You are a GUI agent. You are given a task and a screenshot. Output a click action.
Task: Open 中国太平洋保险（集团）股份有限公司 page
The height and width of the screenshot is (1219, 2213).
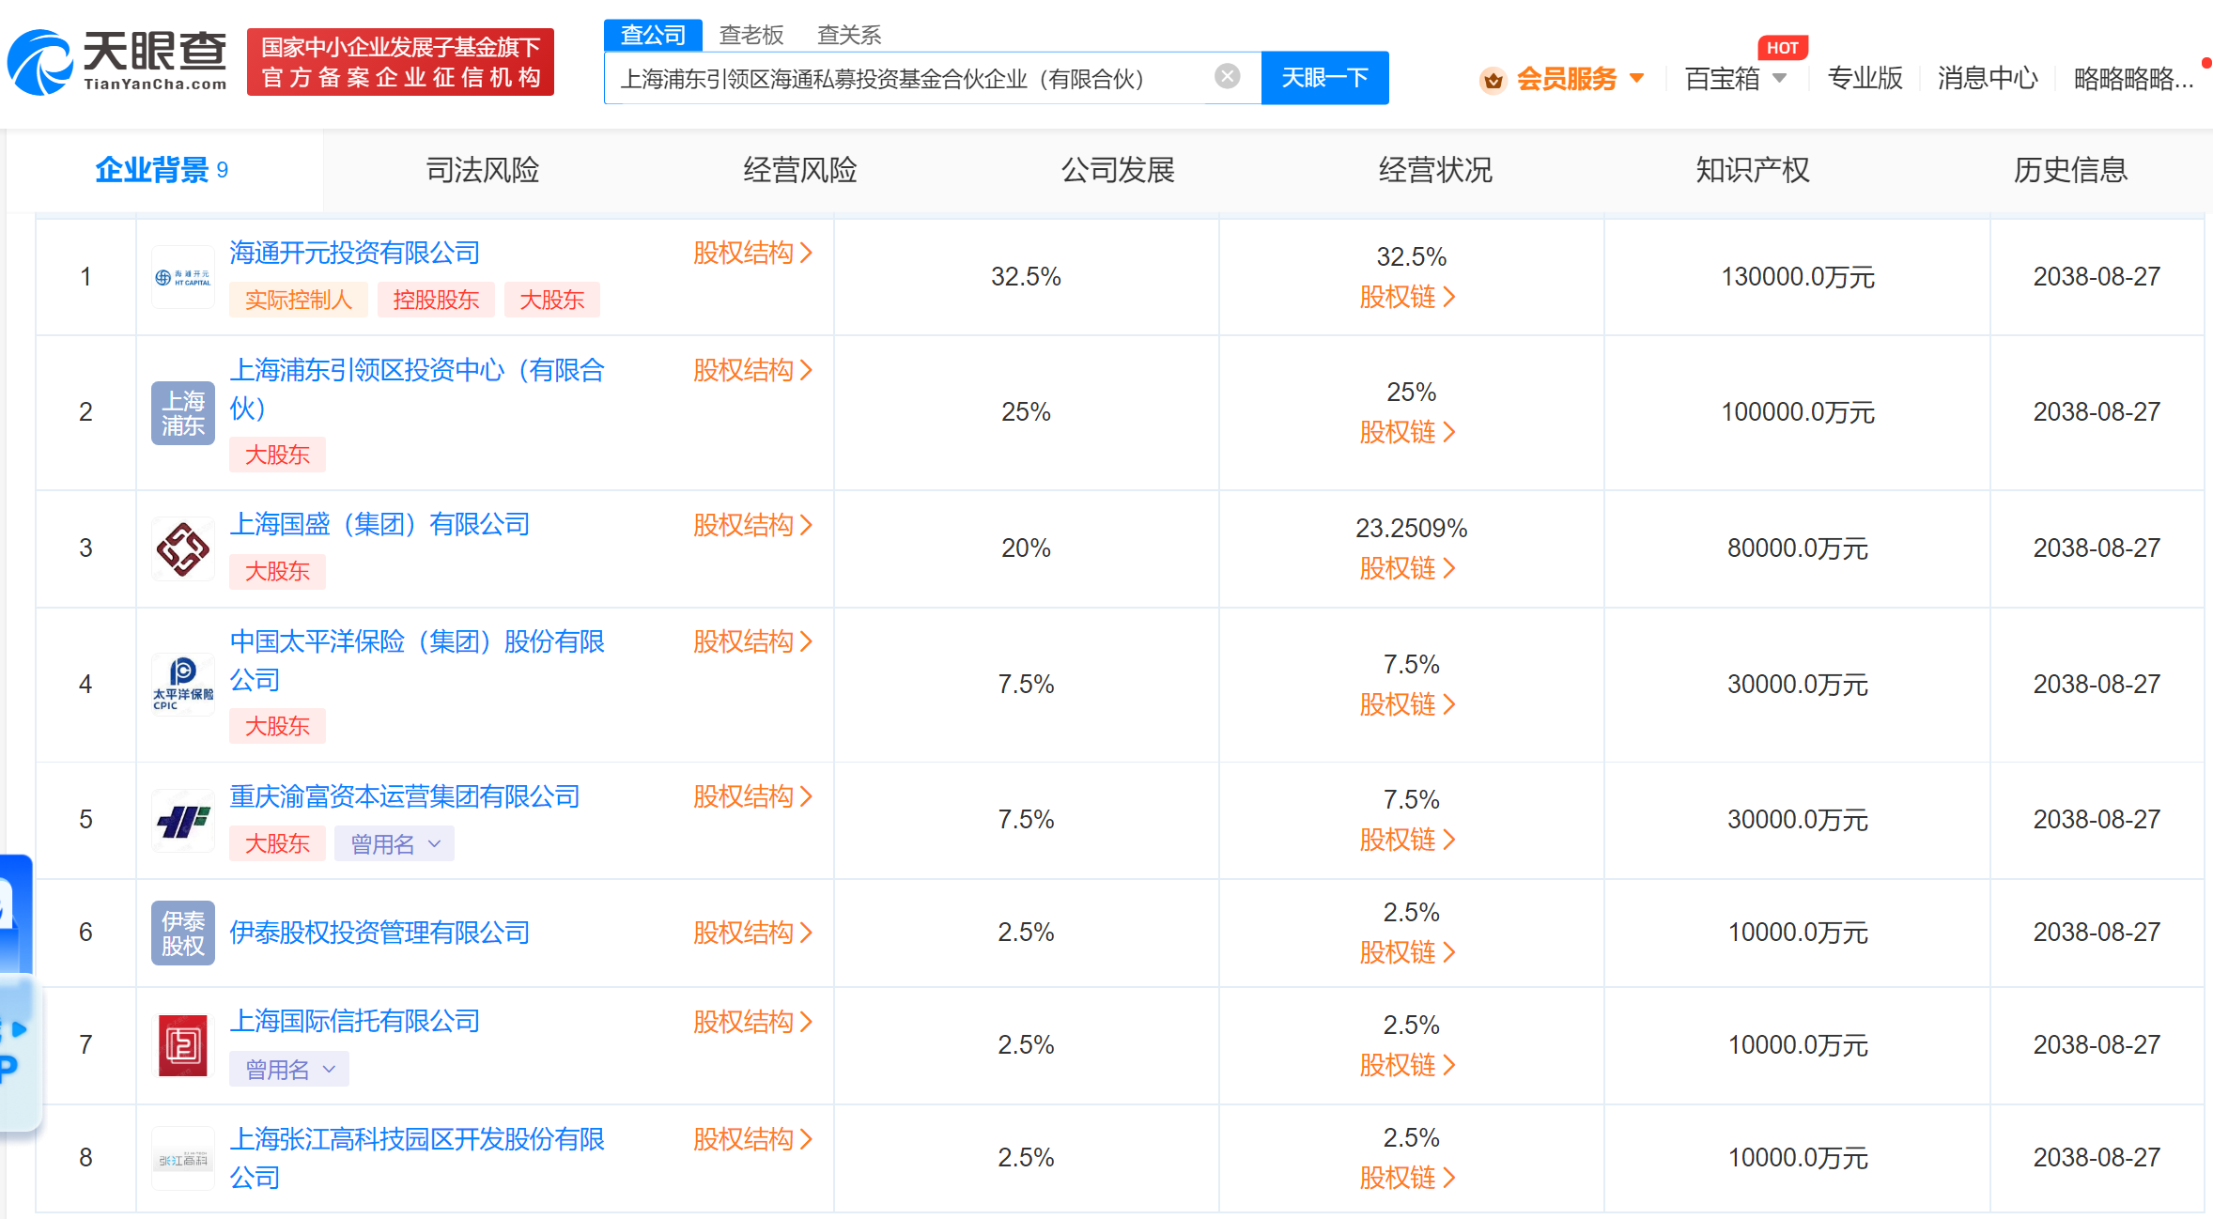click(x=417, y=660)
